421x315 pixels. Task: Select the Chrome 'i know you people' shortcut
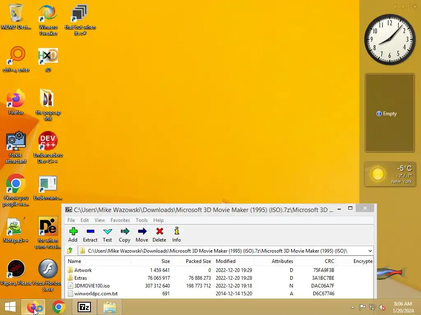16,190
